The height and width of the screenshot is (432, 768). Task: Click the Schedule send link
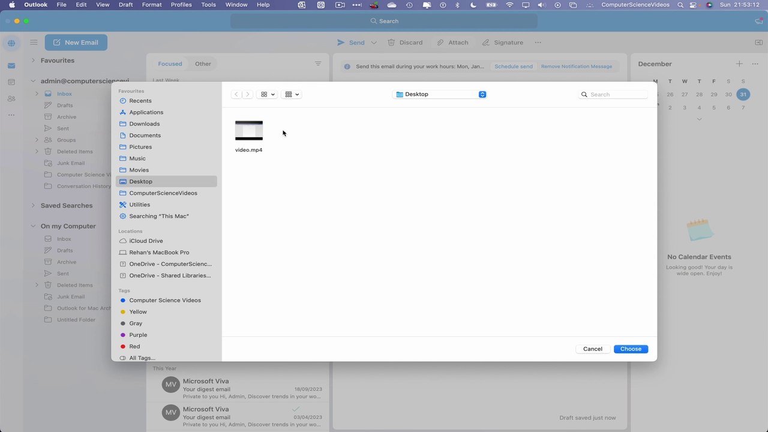click(514, 67)
